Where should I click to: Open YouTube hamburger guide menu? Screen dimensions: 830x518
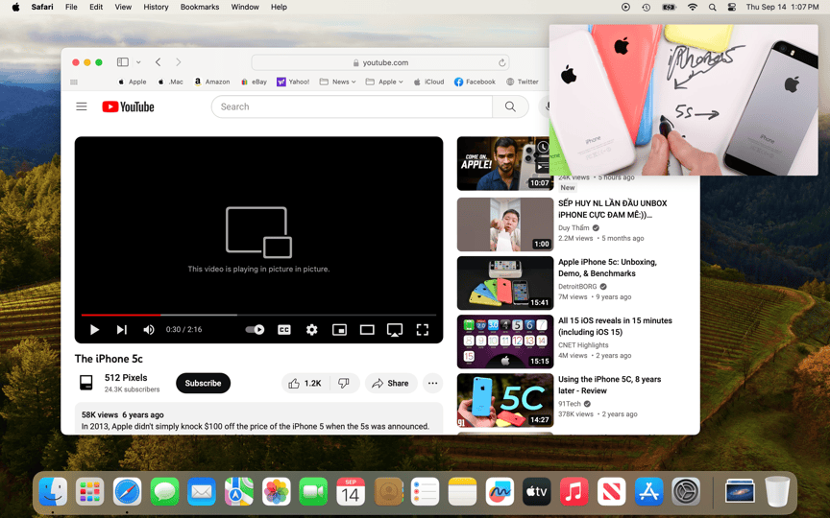coord(82,106)
